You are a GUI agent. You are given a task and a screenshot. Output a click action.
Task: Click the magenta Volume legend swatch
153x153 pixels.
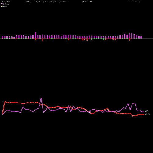pyautogui.click(x=2, y=4)
